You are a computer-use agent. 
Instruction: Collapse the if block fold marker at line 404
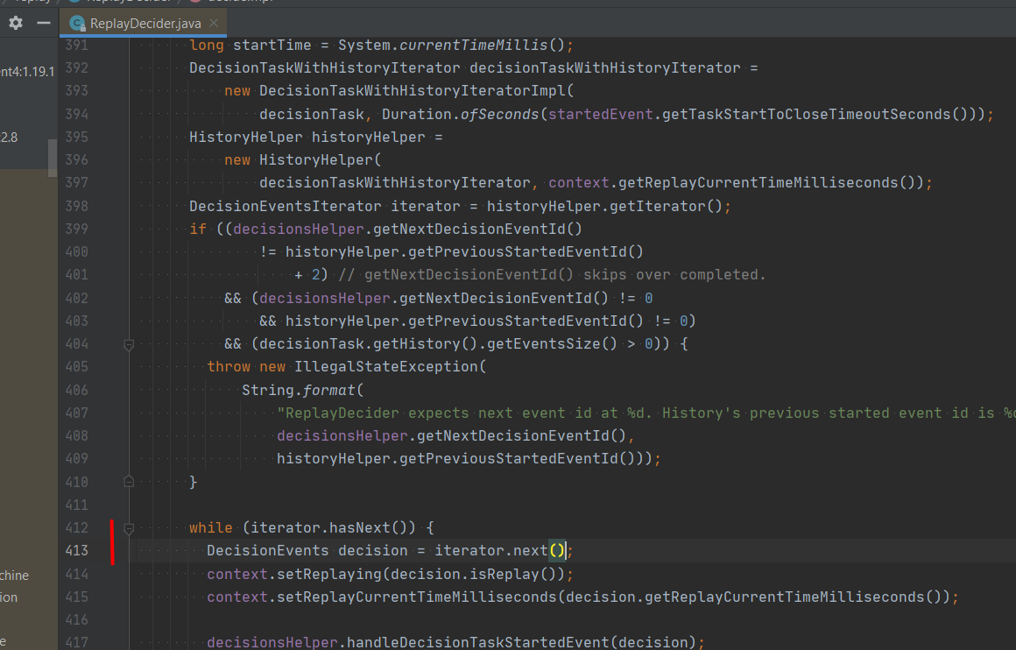pos(128,345)
